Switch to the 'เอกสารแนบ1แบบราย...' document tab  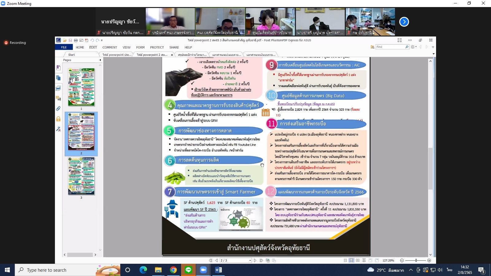click(226, 55)
